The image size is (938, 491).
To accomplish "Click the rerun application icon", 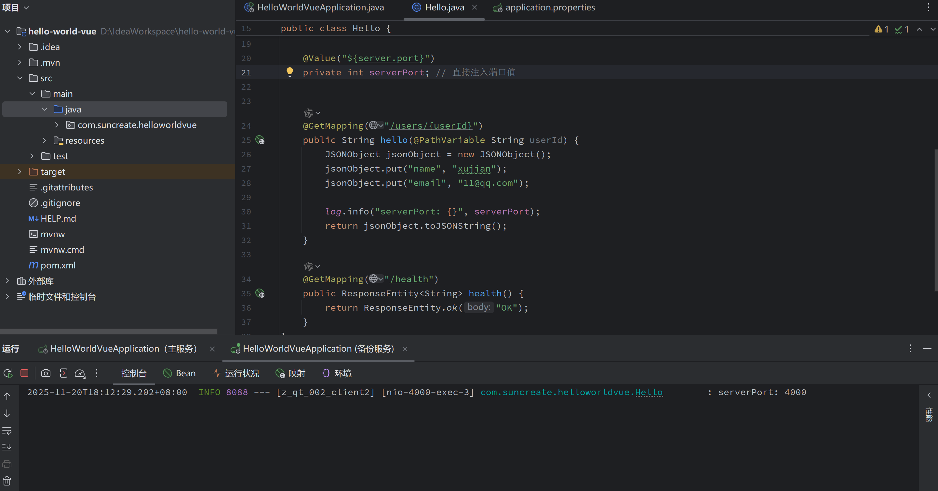I will [8, 373].
